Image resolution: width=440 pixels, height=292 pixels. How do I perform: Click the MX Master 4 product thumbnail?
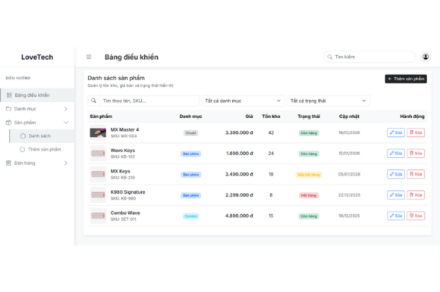click(x=98, y=132)
